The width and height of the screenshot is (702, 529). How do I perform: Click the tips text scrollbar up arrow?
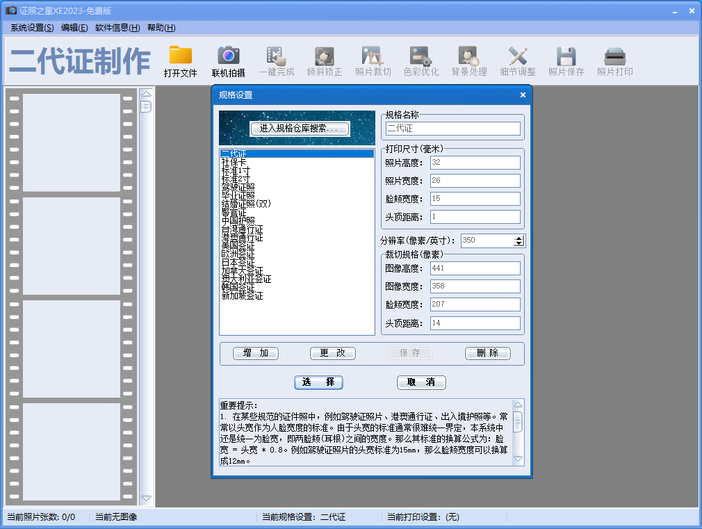pyautogui.click(x=518, y=405)
